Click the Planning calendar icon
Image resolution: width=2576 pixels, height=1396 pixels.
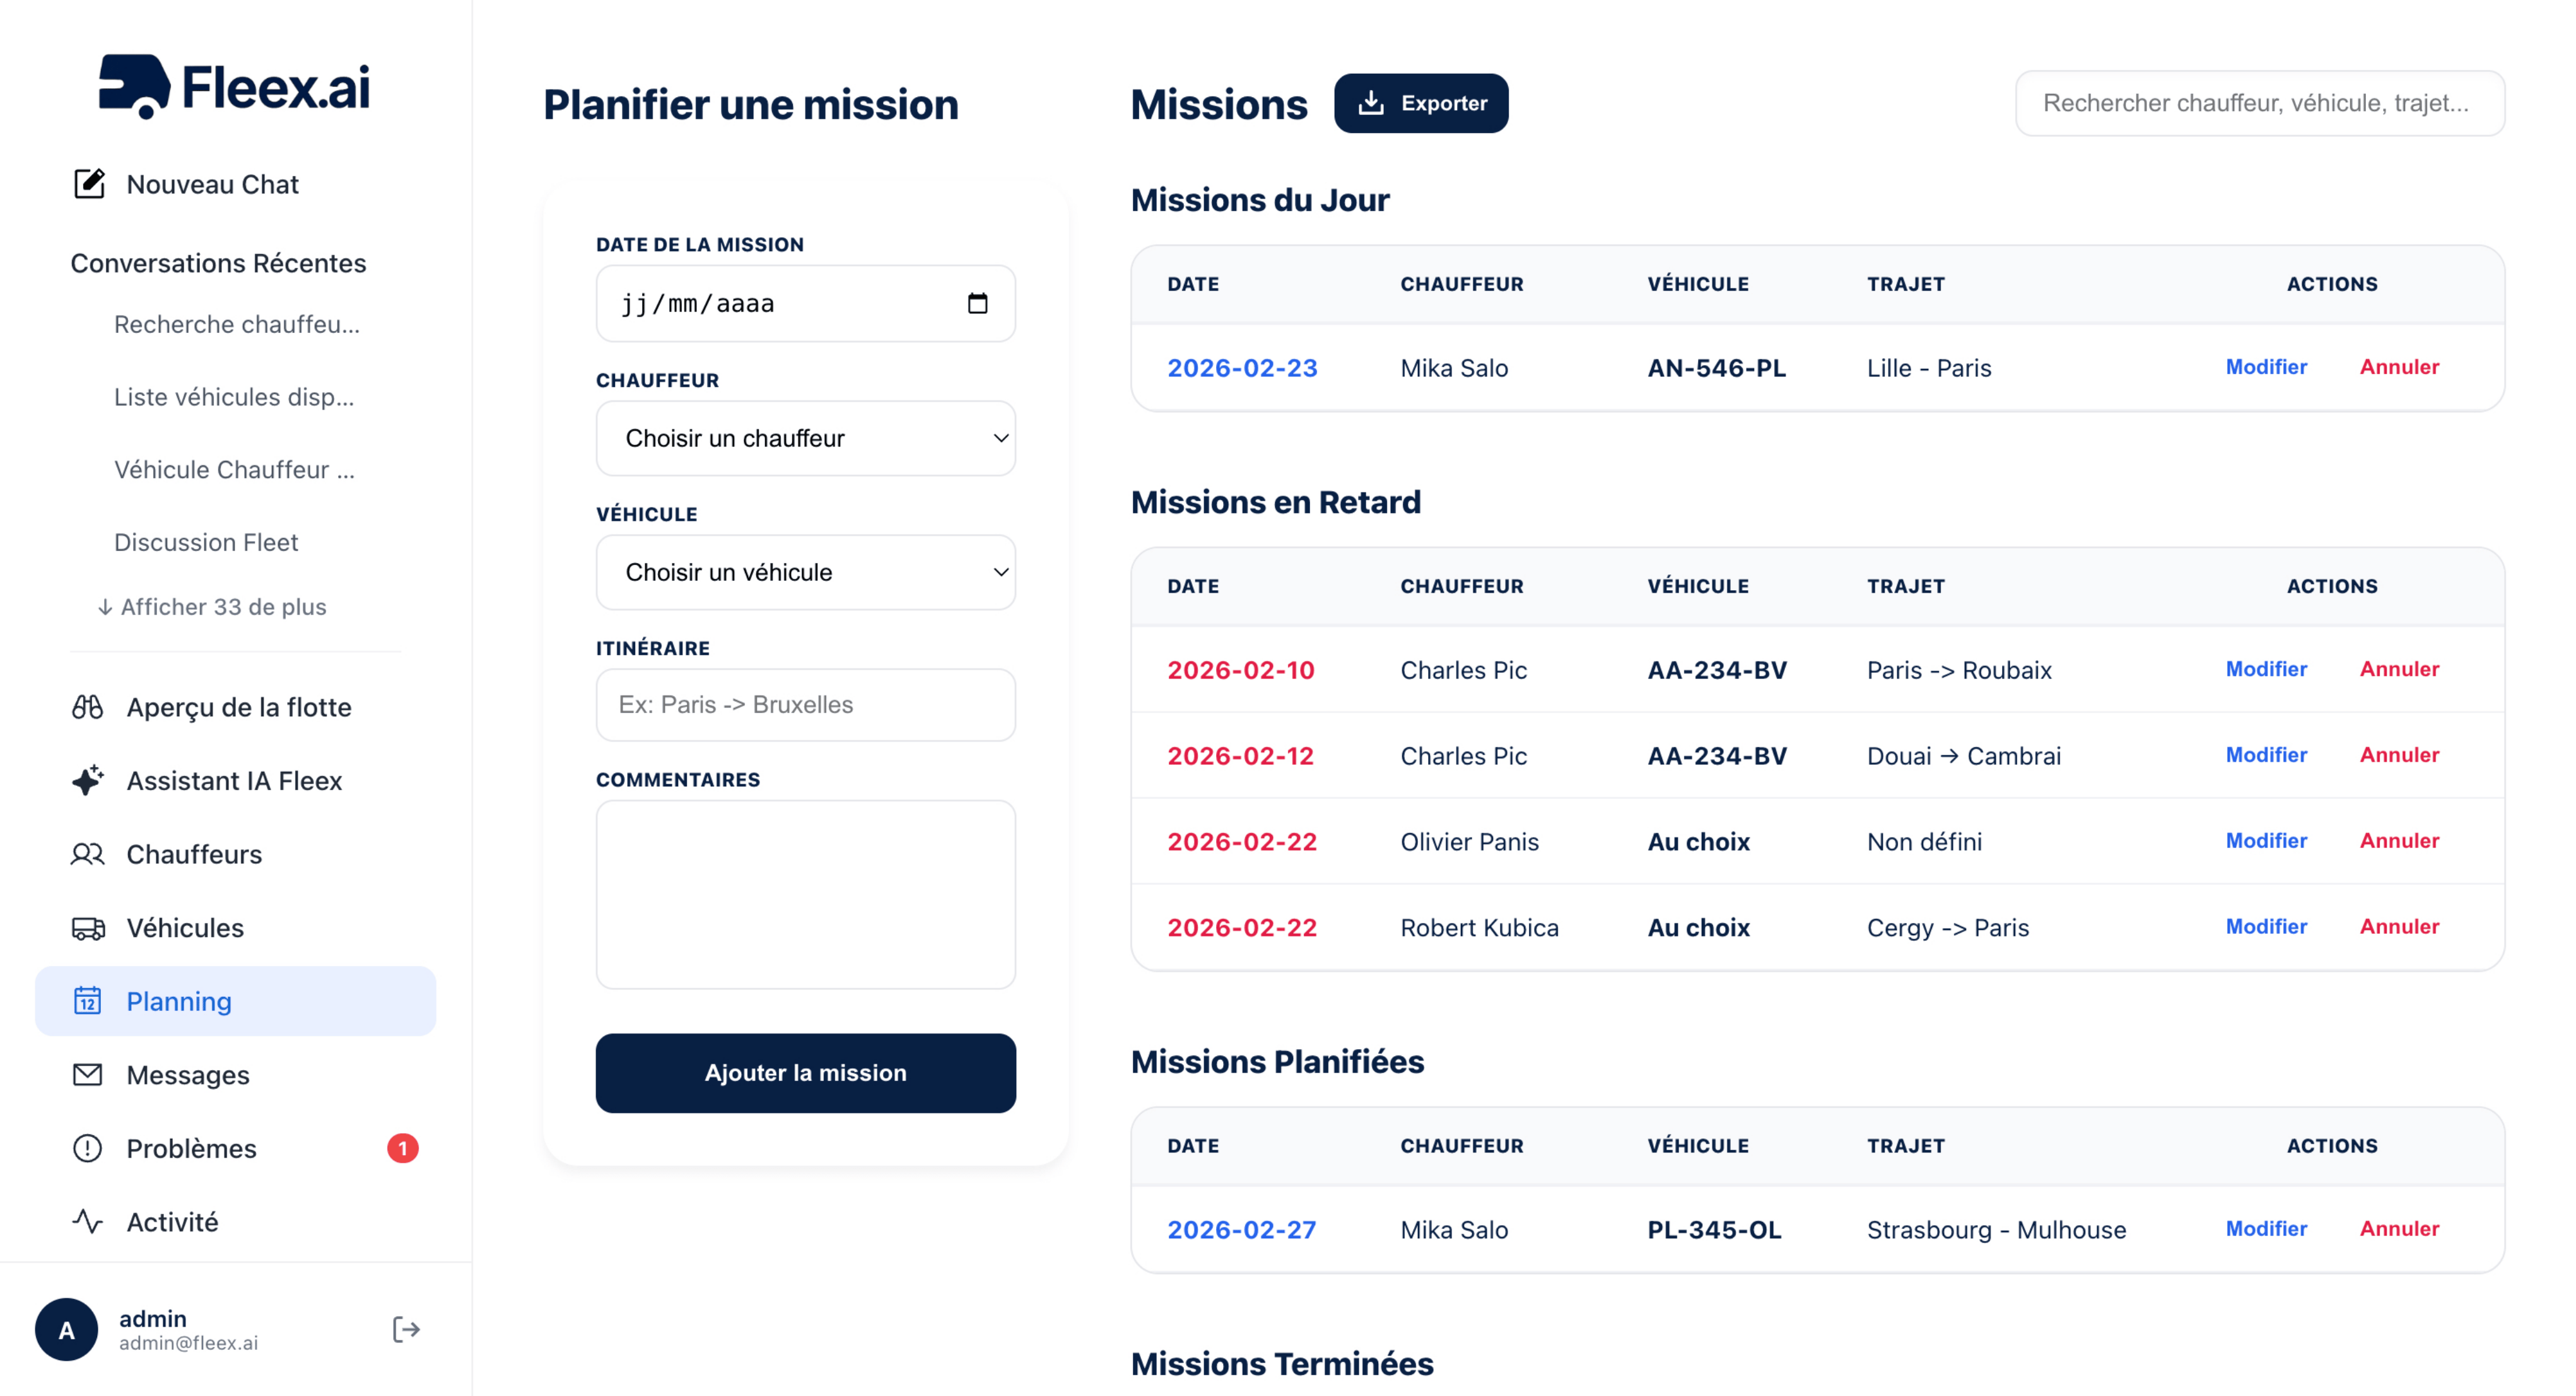pyautogui.click(x=88, y=1000)
